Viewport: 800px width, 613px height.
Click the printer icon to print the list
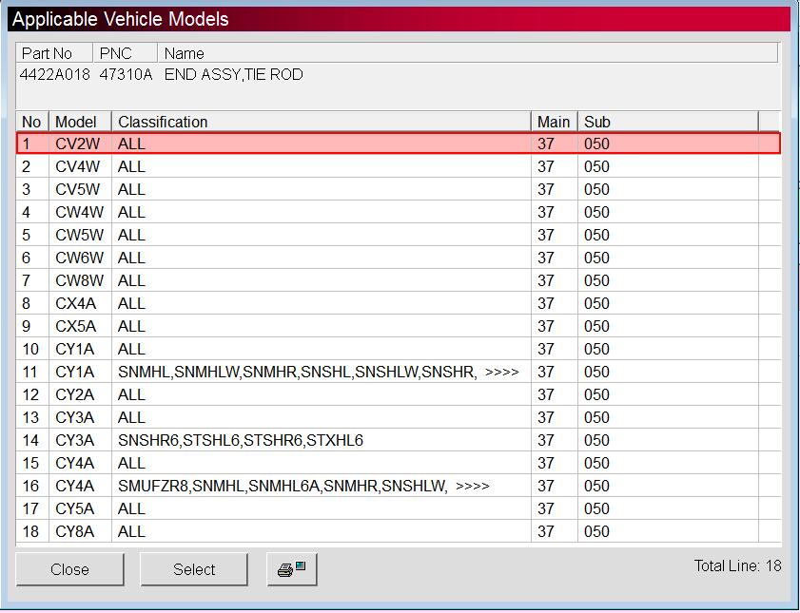point(291,568)
